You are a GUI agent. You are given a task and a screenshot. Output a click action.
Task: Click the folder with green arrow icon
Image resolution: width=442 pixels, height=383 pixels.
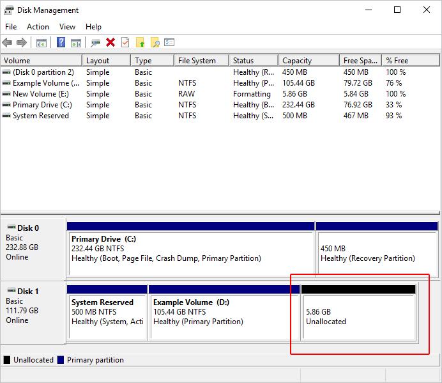[140, 43]
